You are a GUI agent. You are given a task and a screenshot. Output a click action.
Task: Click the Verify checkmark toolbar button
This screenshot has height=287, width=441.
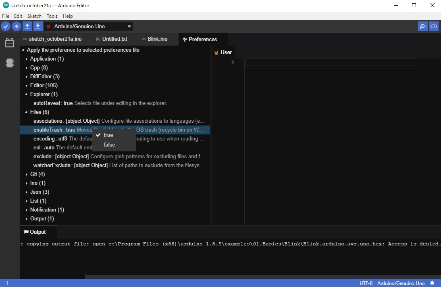pos(6,26)
